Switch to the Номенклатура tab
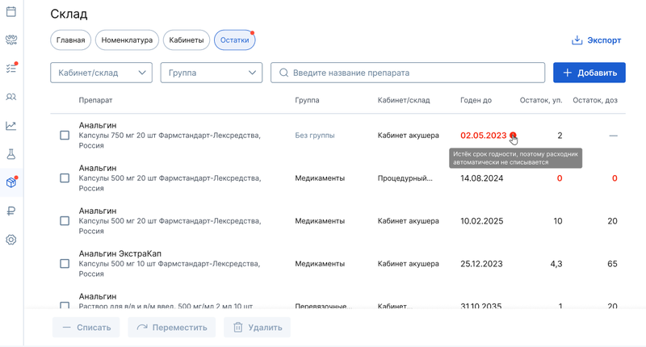The image size is (646, 347). coord(126,40)
